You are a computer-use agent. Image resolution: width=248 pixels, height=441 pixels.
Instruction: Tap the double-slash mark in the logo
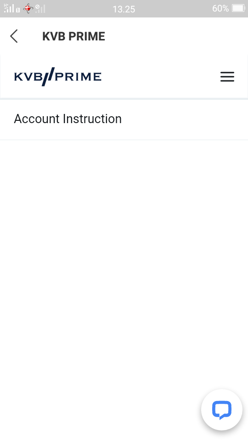pyautogui.click(x=48, y=77)
